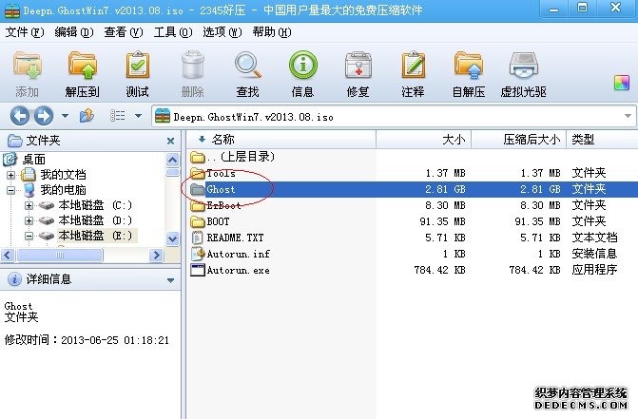Click the 修复 (Repair) first-aid icon
The width and height of the screenshot is (638, 419).
click(x=358, y=74)
